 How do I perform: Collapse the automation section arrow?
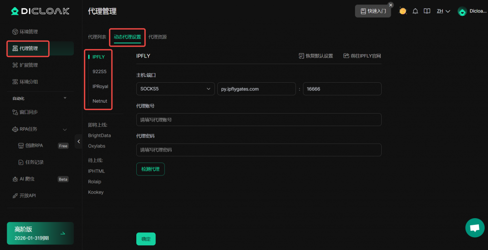point(65,98)
